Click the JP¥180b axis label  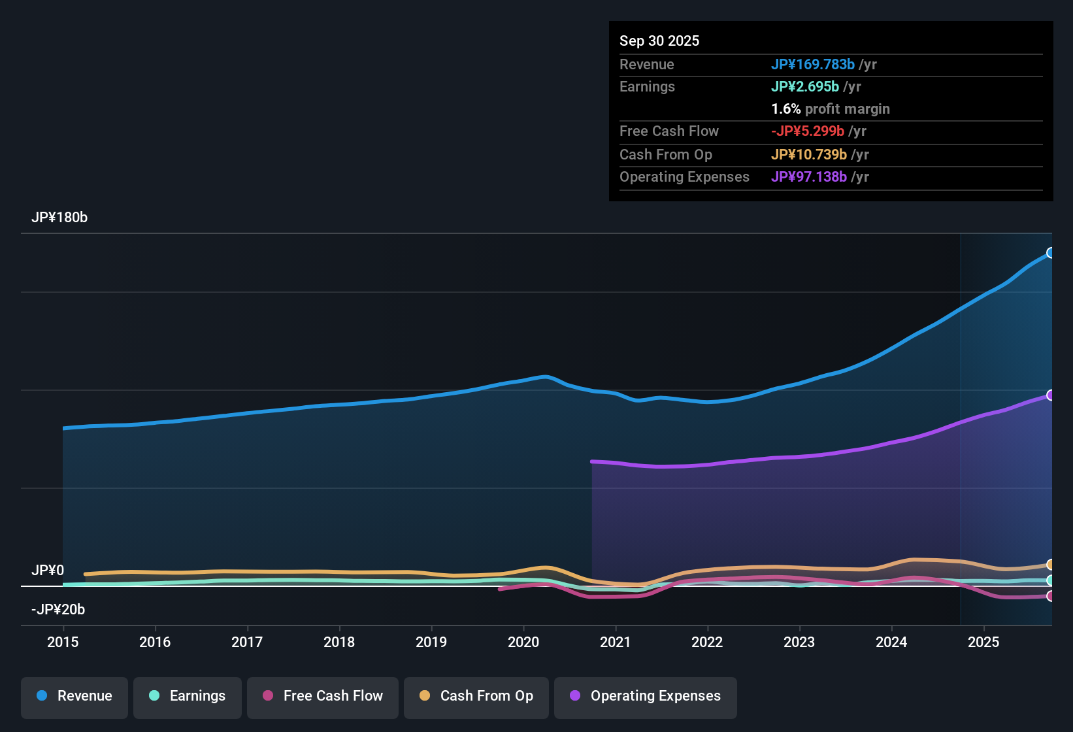[59, 218]
